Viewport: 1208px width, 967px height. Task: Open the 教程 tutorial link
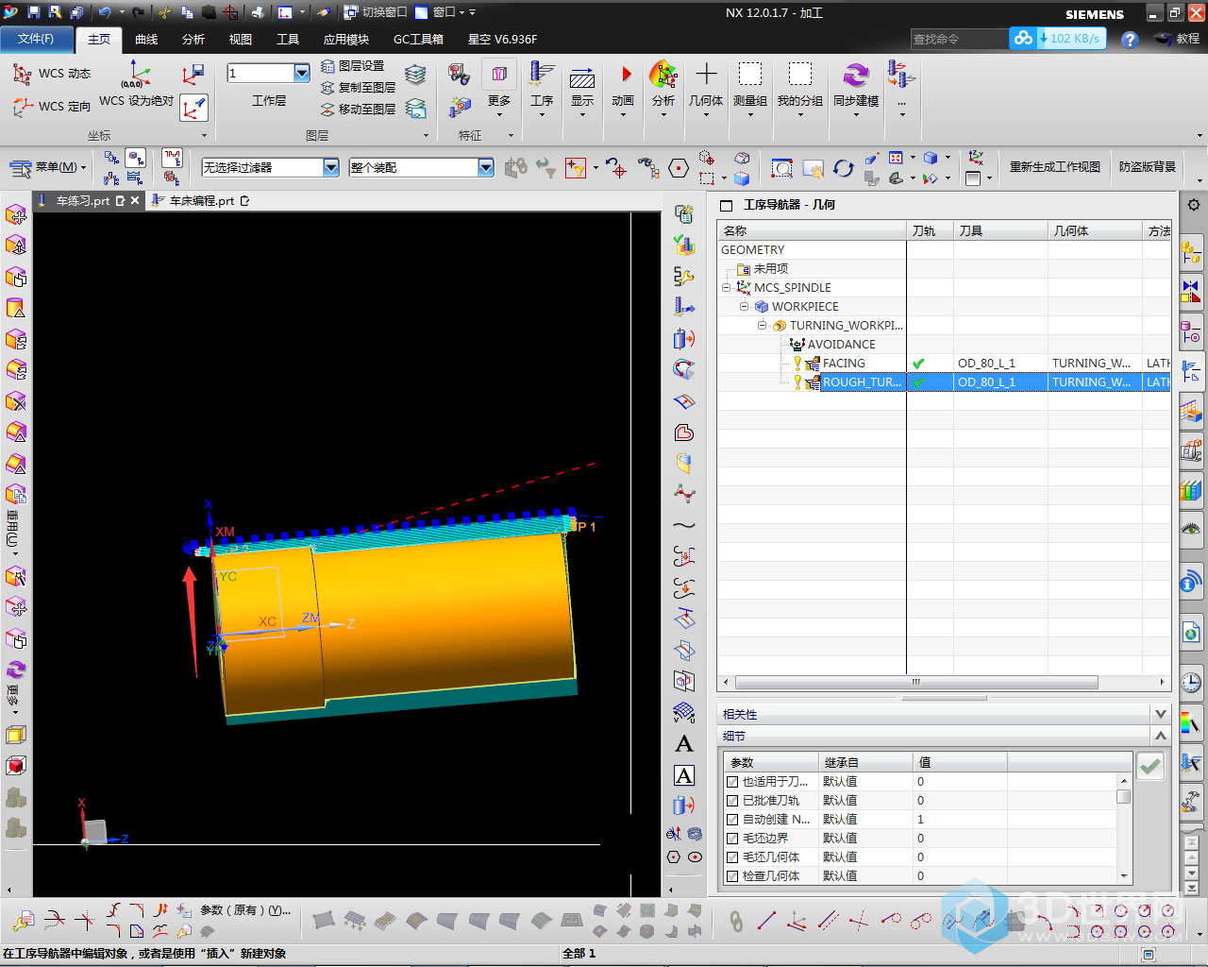1178,39
